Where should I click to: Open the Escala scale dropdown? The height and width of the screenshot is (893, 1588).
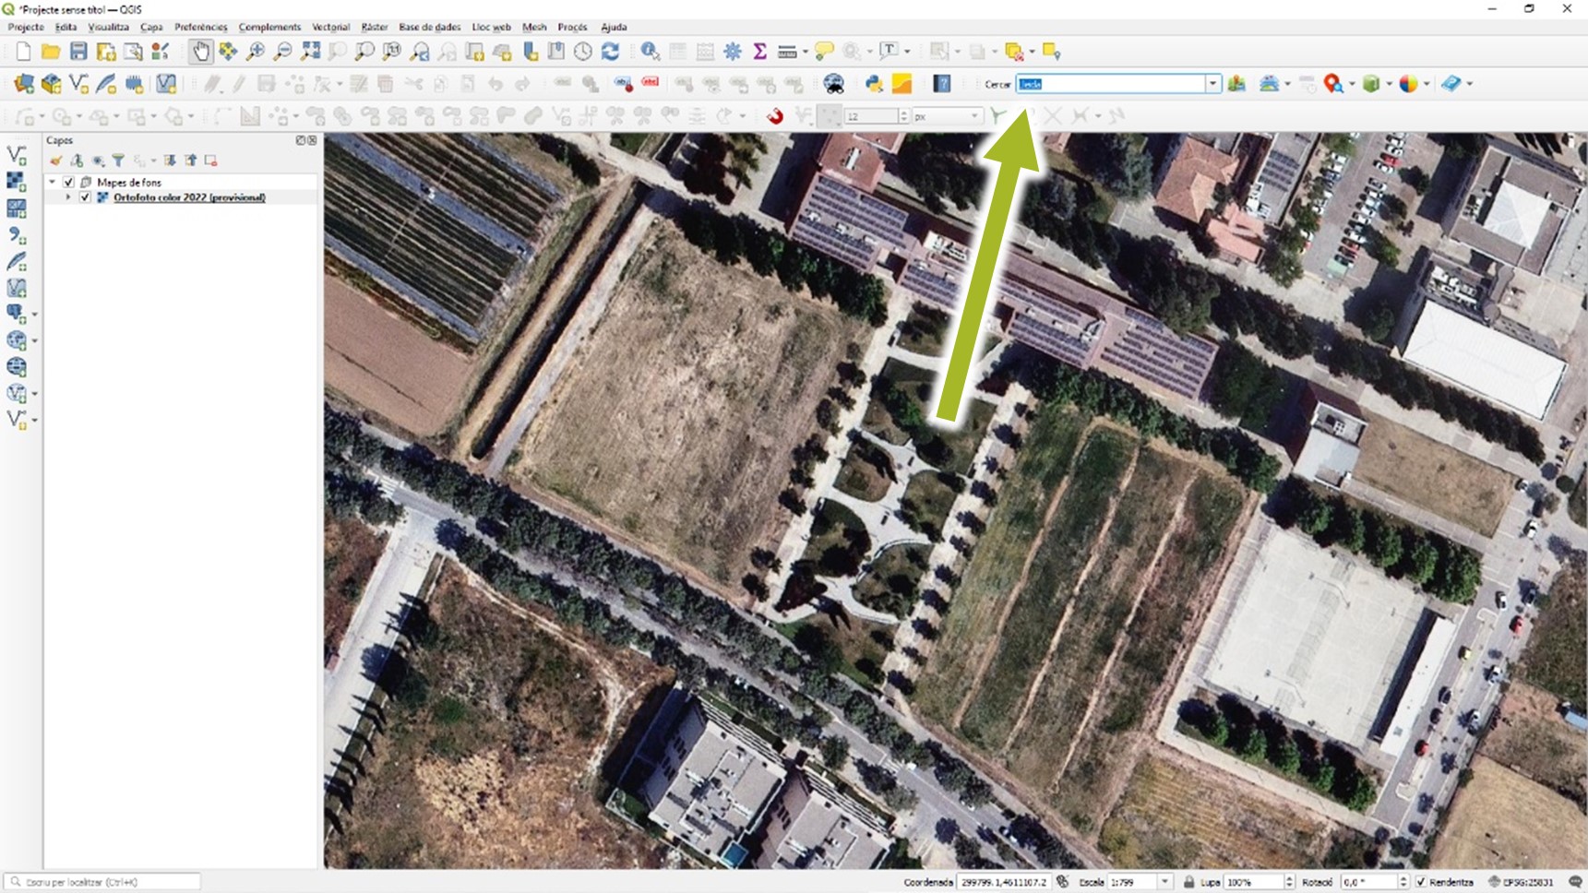[x=1165, y=882]
